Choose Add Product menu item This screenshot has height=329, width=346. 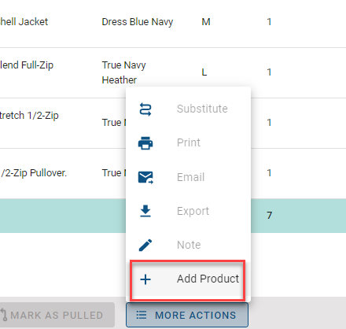coord(188,279)
